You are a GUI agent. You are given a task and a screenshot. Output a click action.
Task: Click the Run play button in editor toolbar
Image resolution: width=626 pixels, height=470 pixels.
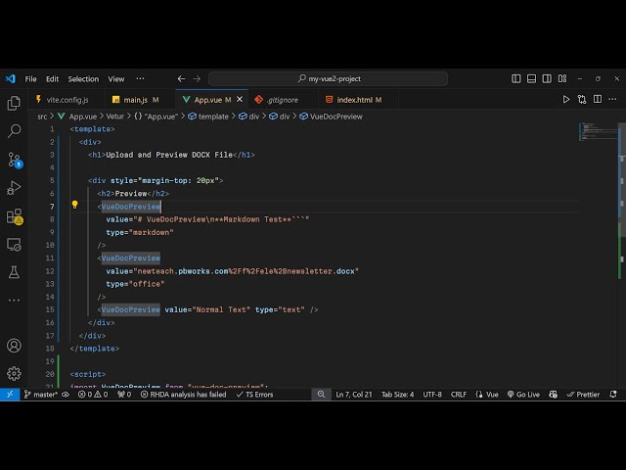(x=565, y=99)
